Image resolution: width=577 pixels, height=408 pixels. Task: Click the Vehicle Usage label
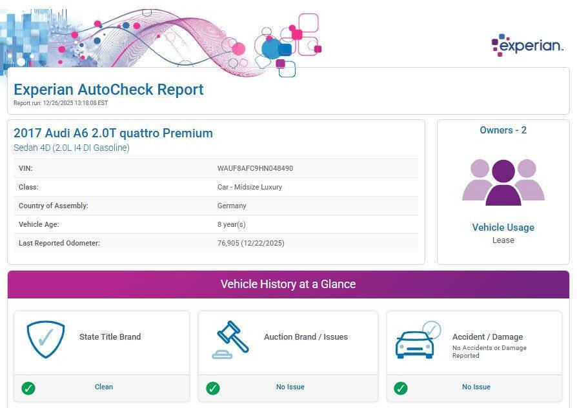click(503, 228)
